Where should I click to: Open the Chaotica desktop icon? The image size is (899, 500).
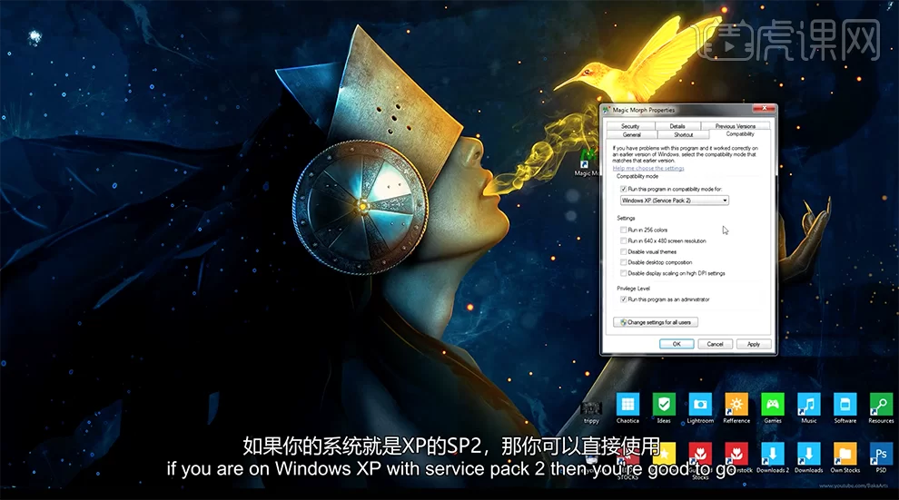click(x=627, y=404)
